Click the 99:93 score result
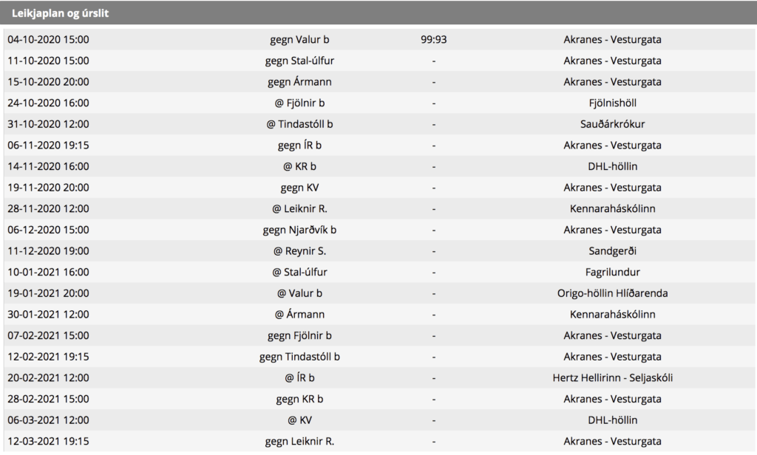The image size is (757, 455). [x=433, y=40]
